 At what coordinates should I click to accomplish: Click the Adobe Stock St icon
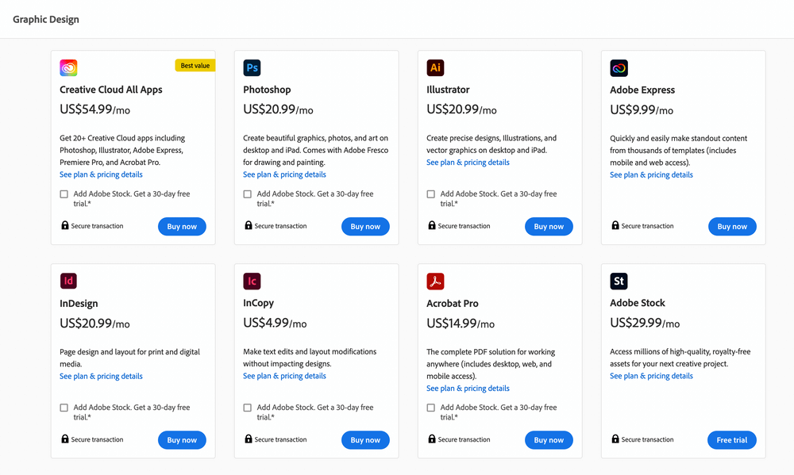coord(619,281)
